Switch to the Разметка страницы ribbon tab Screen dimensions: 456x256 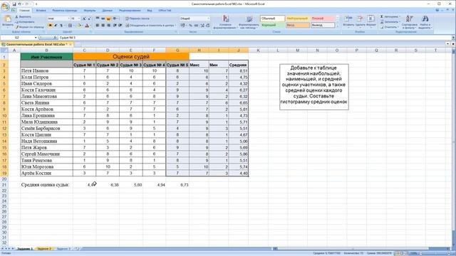click(x=65, y=11)
